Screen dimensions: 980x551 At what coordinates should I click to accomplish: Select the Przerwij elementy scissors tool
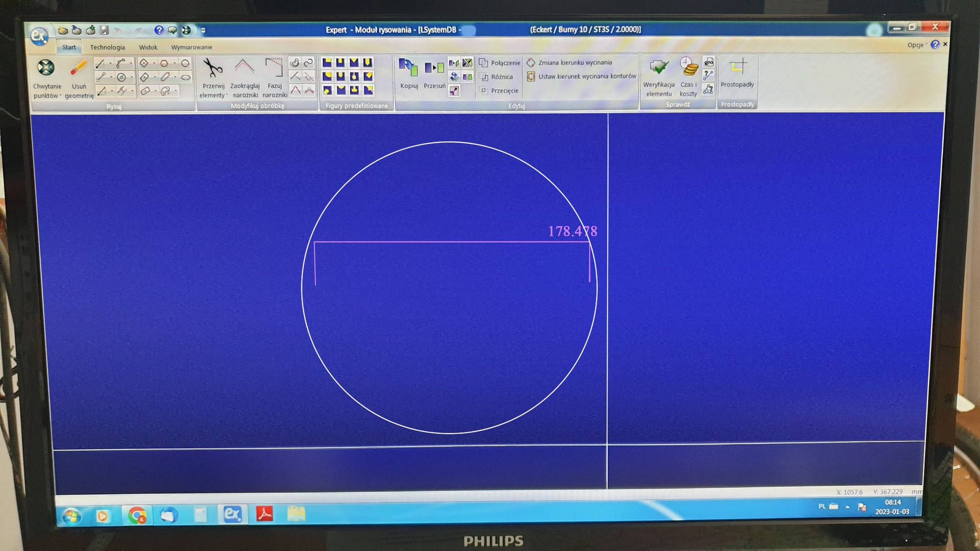[x=213, y=68]
